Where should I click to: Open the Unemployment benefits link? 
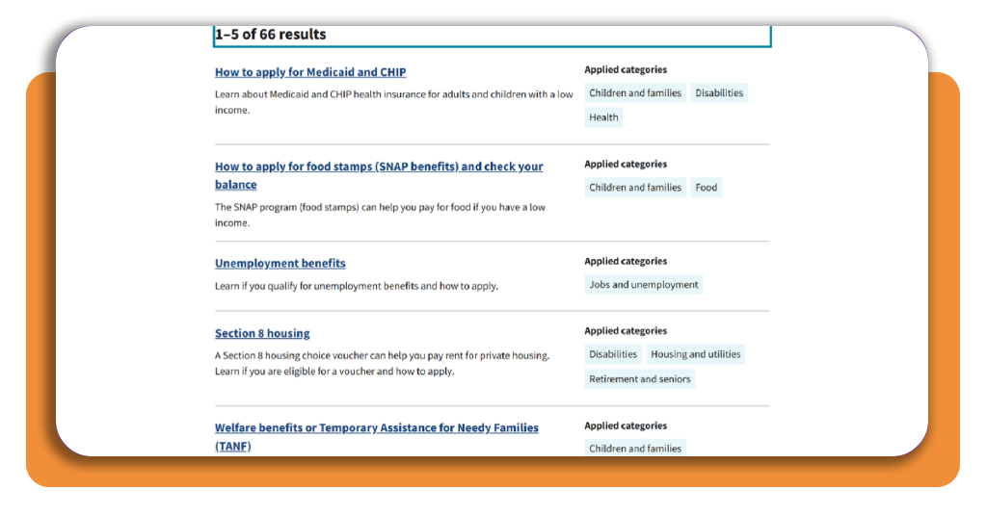pyautogui.click(x=280, y=264)
